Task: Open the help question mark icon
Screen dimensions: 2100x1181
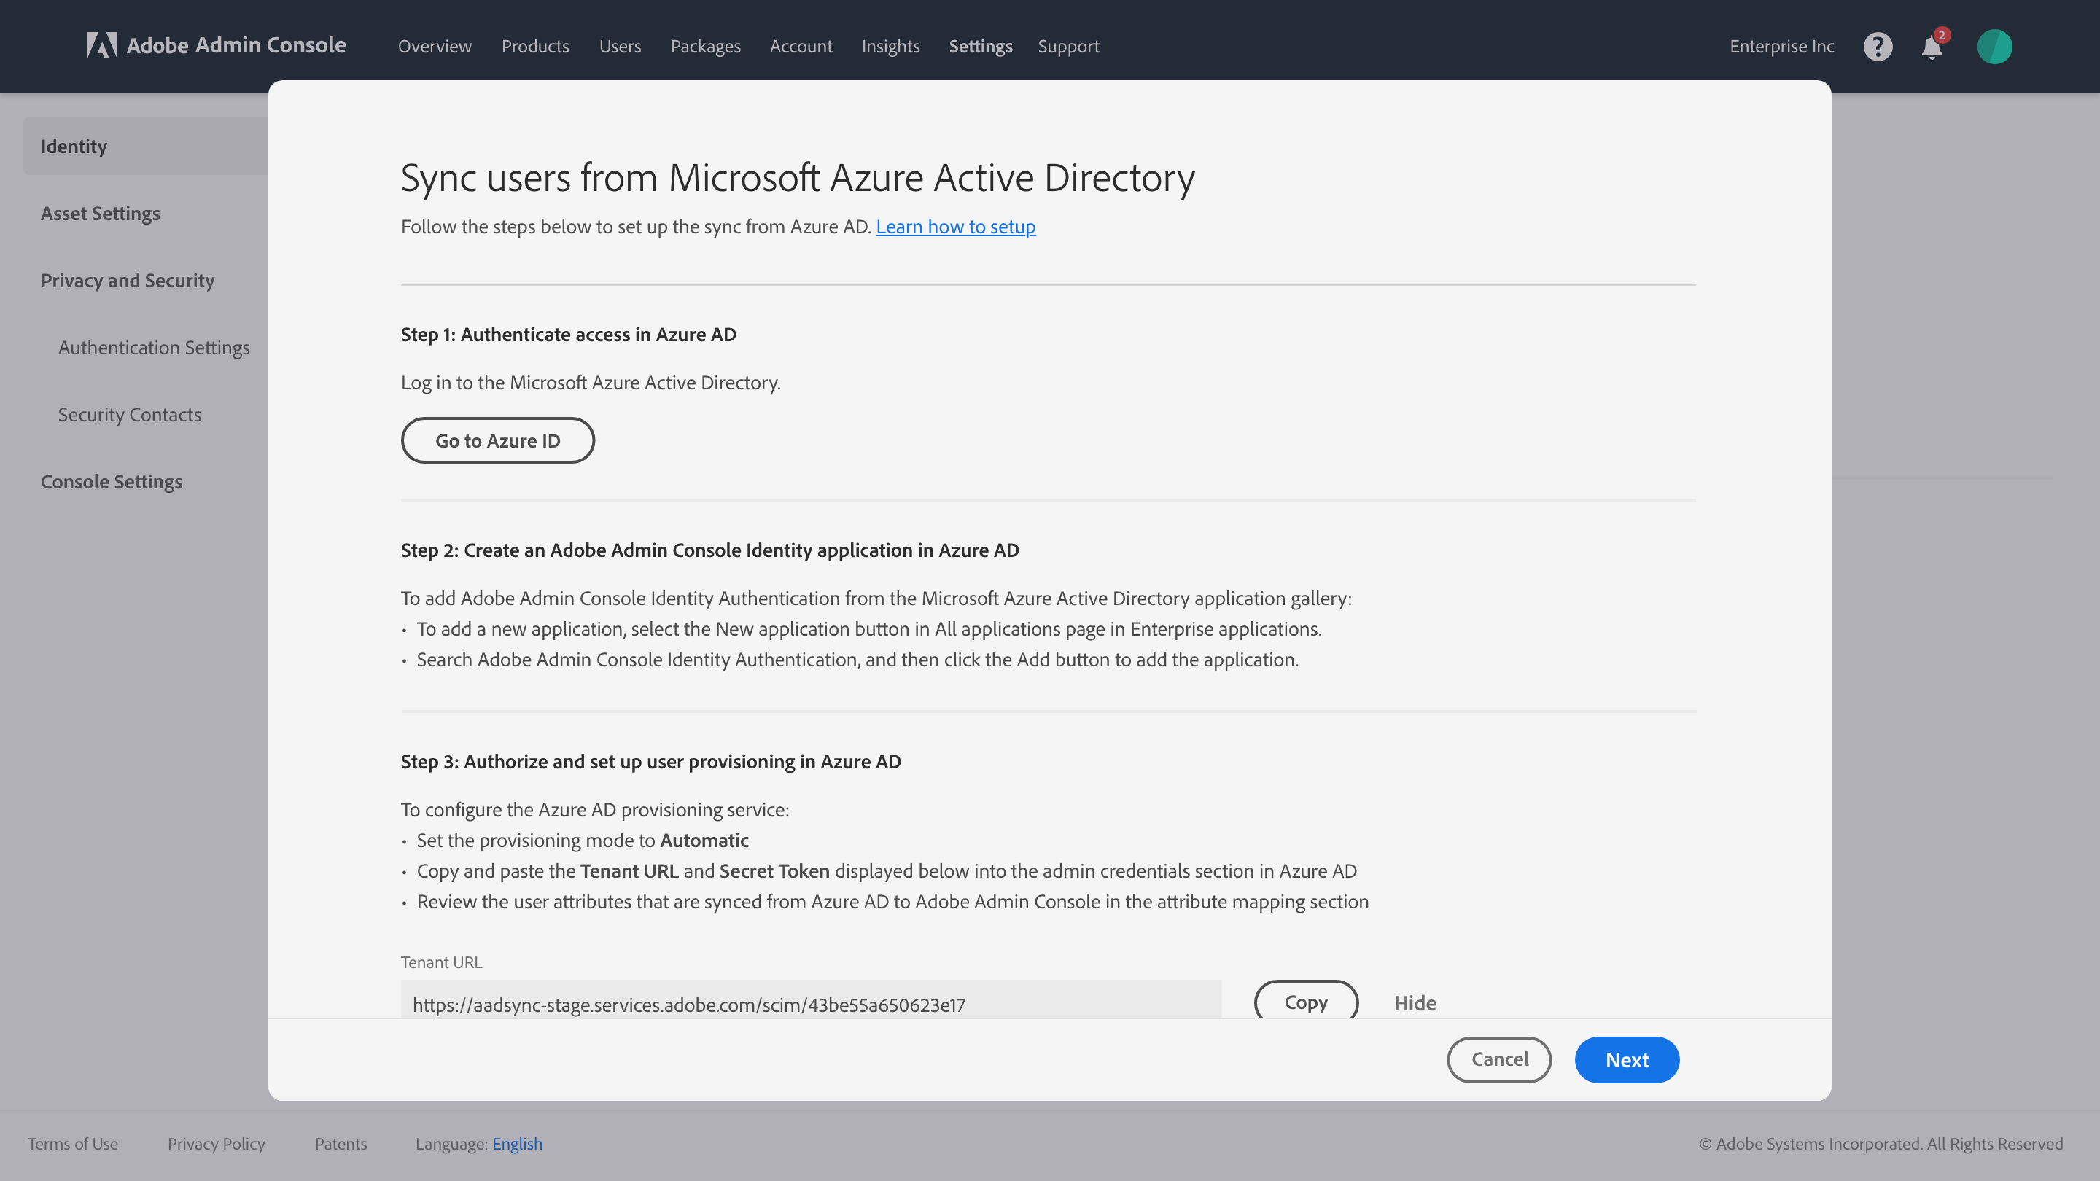Action: pyautogui.click(x=1878, y=47)
